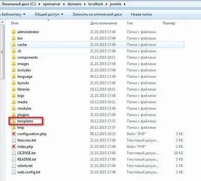Select the language folder icon
This screenshot has height=181, width=201.
(x=13, y=76)
